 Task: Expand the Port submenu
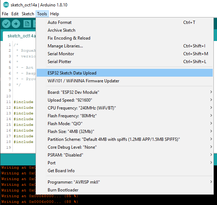click(x=125, y=163)
